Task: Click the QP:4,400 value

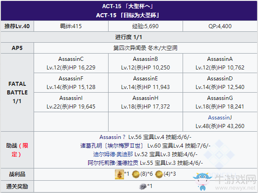Action: click(x=220, y=26)
